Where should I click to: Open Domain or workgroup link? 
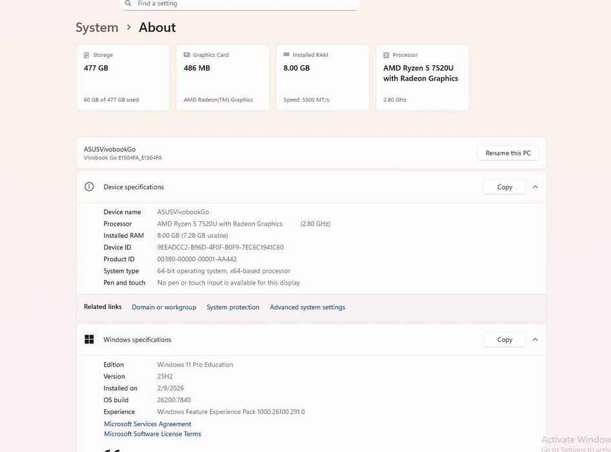tap(164, 307)
